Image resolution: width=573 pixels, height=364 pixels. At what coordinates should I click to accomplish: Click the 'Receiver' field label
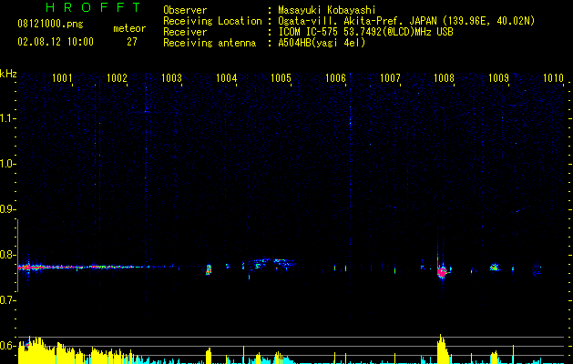(185, 32)
